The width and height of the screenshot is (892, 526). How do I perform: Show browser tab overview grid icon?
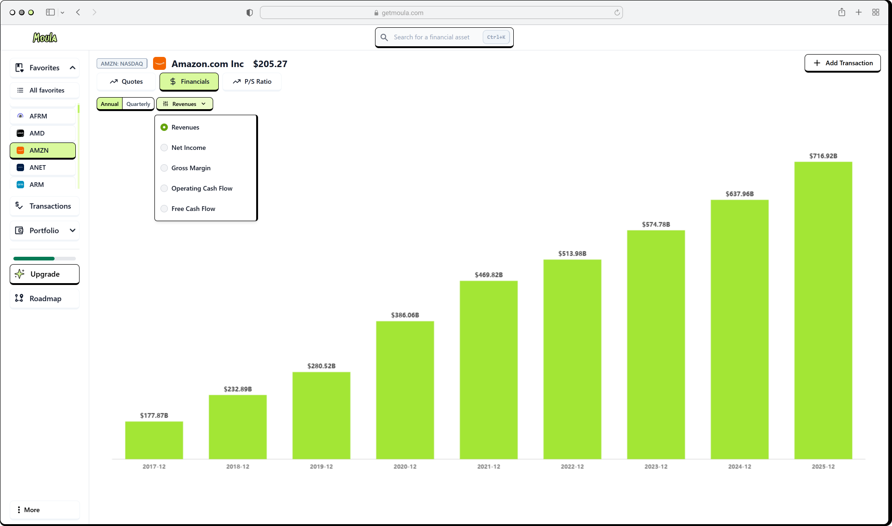coord(876,12)
